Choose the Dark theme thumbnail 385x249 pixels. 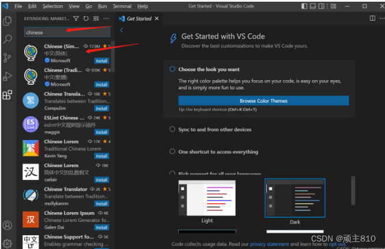coord(295,198)
